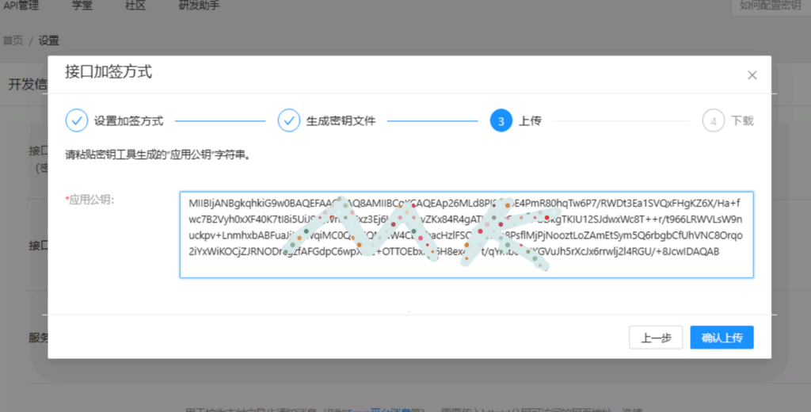Open the 社区 menu in top navigation
811x412 pixels.
[x=135, y=6]
